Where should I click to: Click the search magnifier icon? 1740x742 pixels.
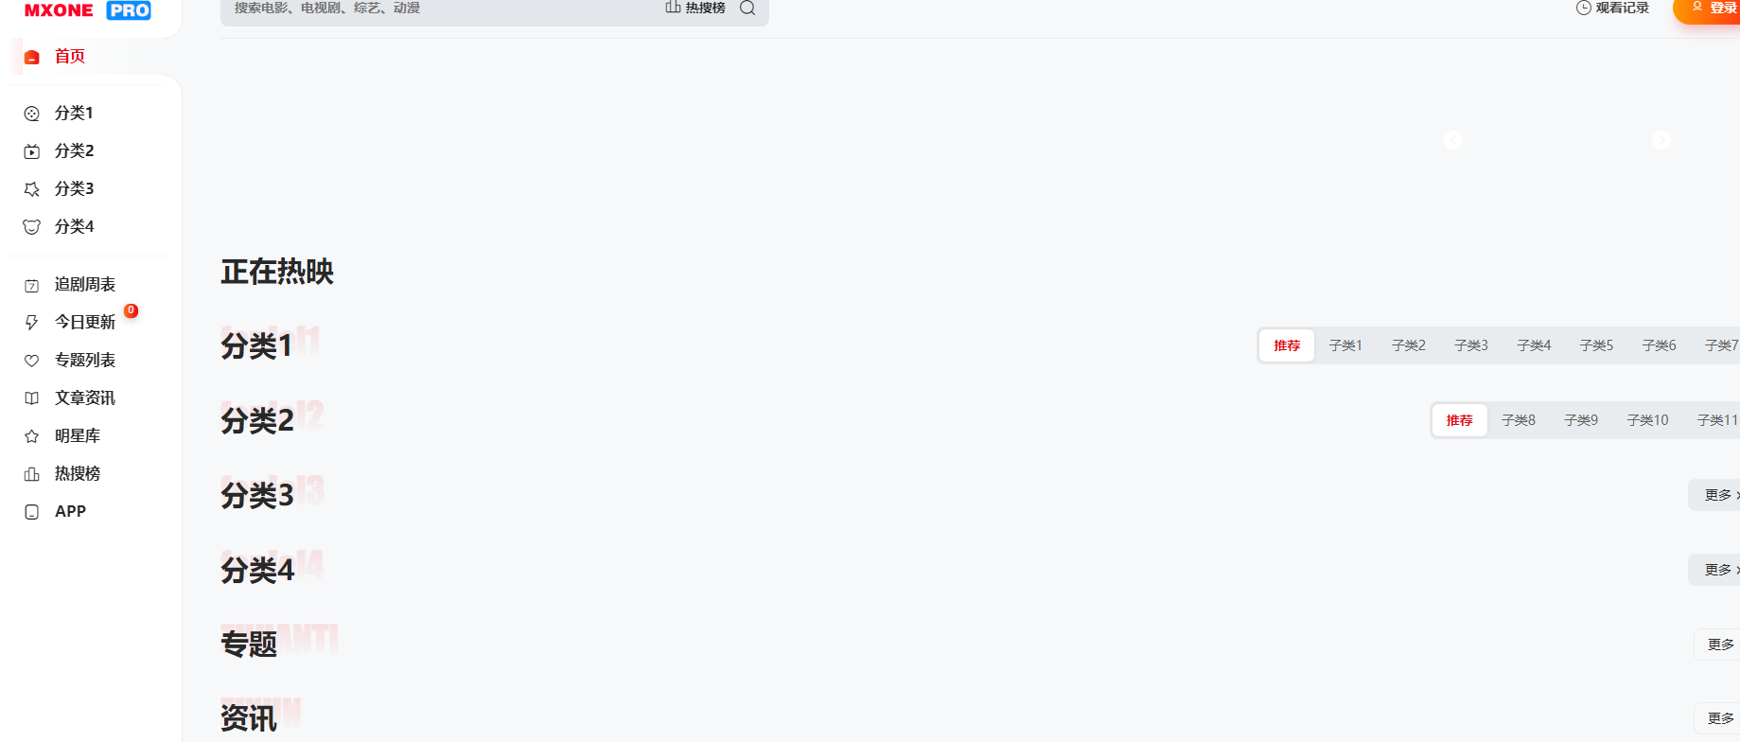[x=747, y=8]
